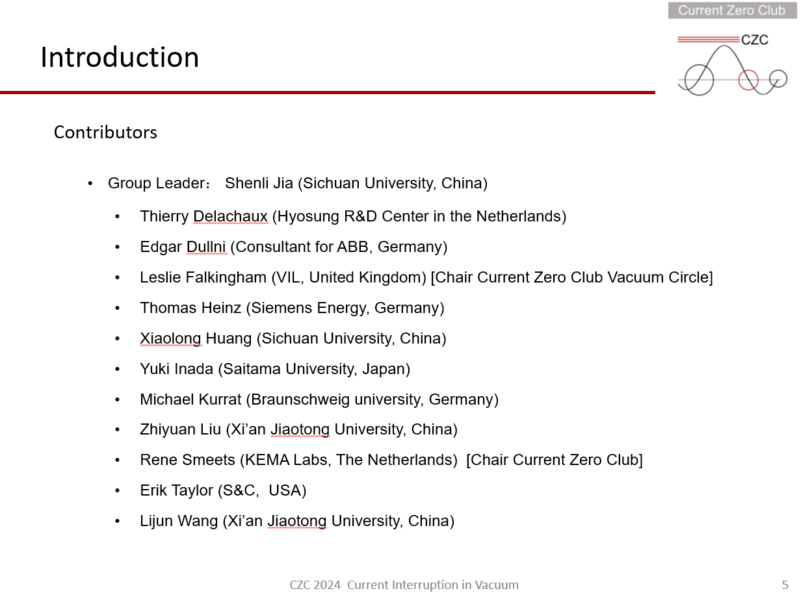Select the Introduction slide title
The image size is (810, 604).
(x=120, y=57)
